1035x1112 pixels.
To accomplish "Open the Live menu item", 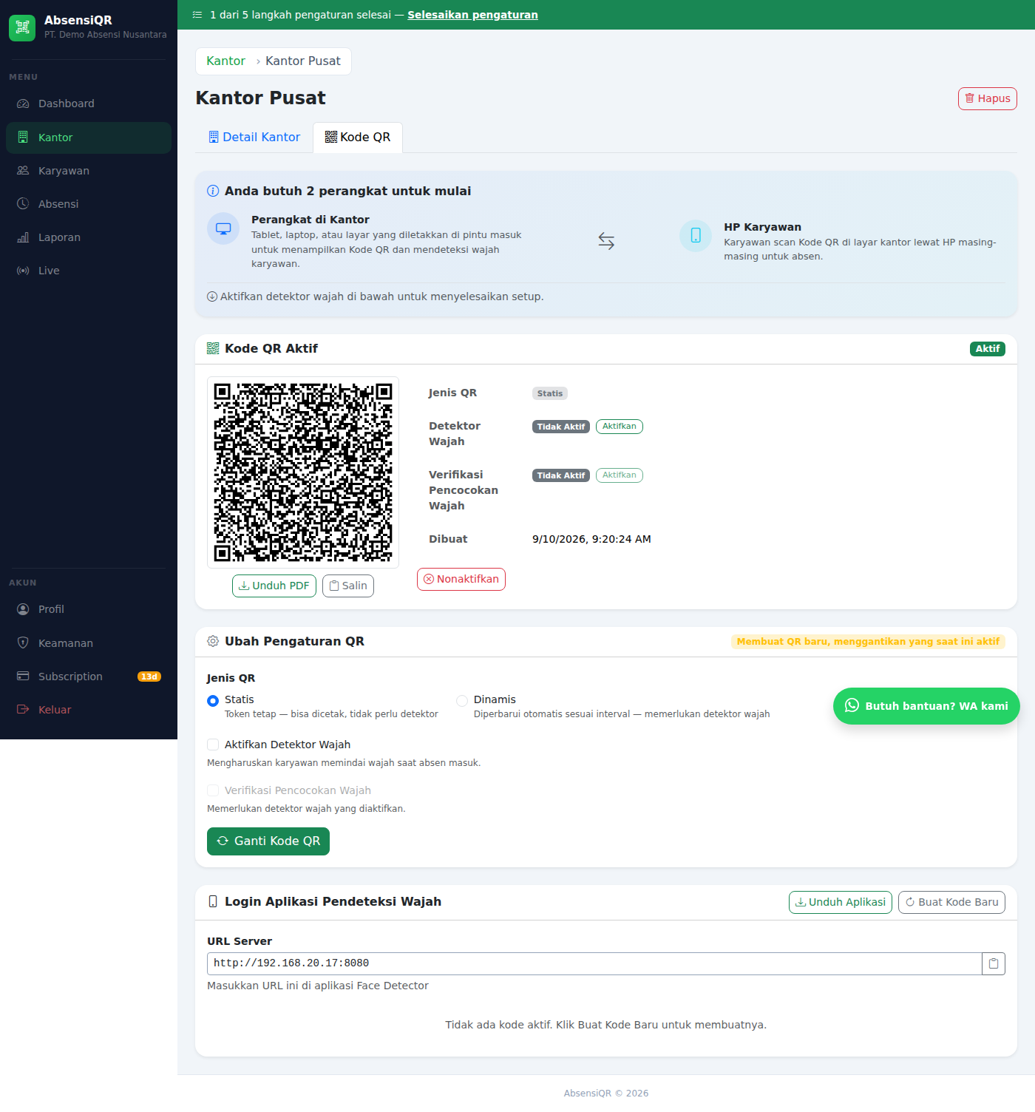I will coord(89,271).
